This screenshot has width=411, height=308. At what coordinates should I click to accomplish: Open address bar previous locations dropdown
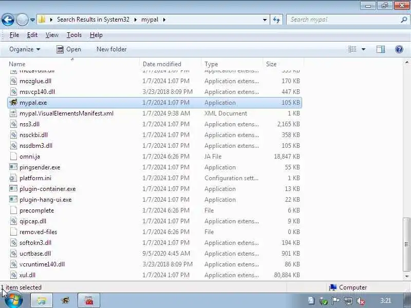265,20
